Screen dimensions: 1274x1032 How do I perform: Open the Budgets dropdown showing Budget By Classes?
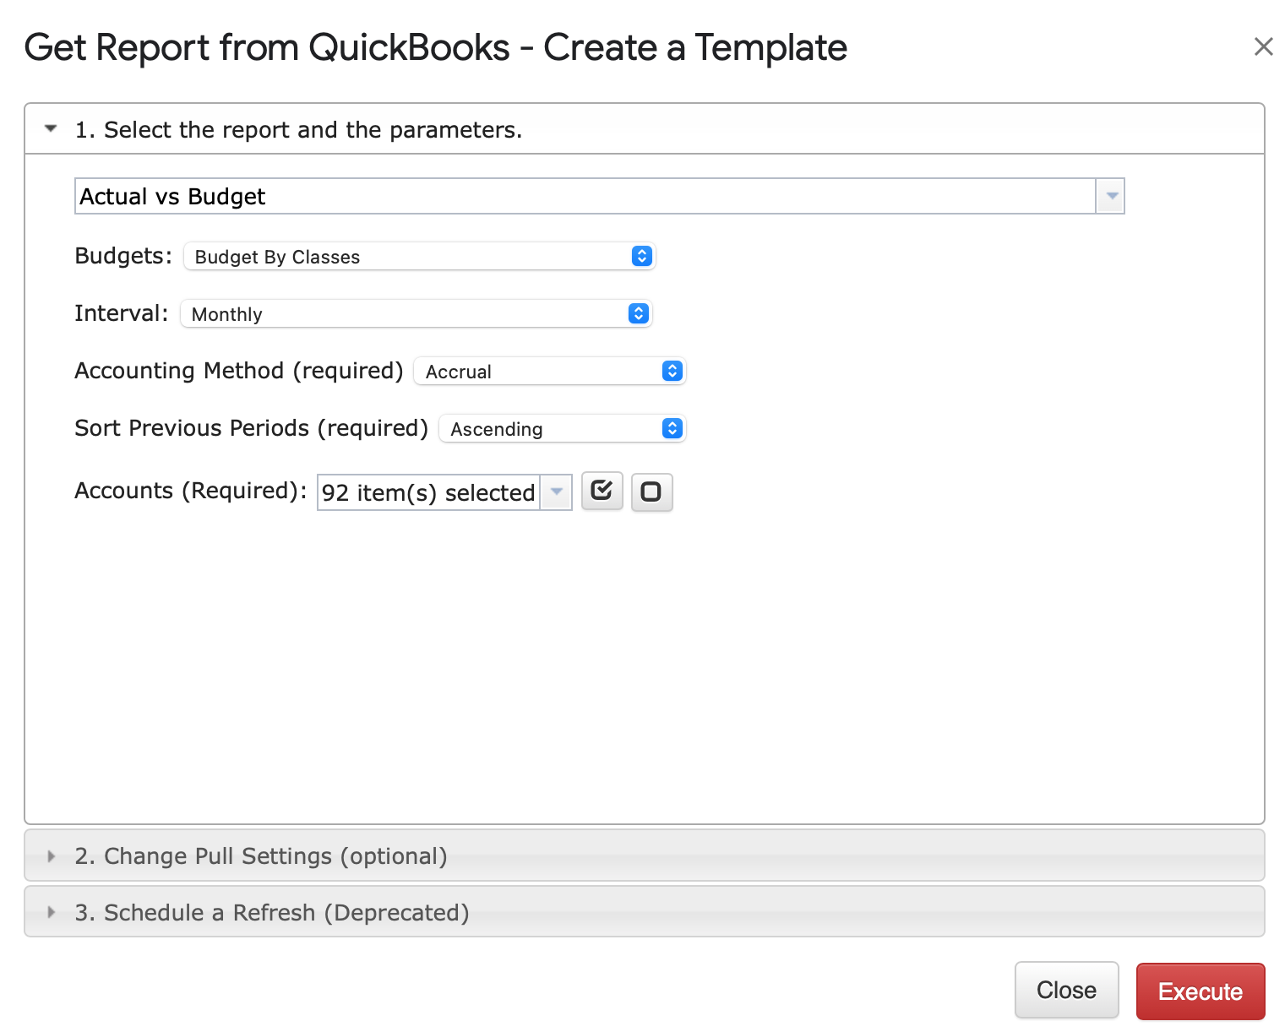(419, 257)
